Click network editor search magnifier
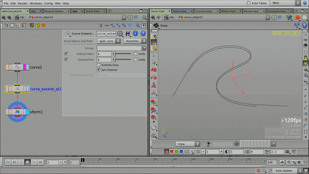Screen dimensions: 309x174 138,25
